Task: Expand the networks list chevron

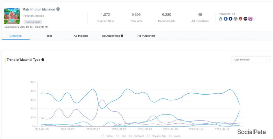Action: coord(254,19)
